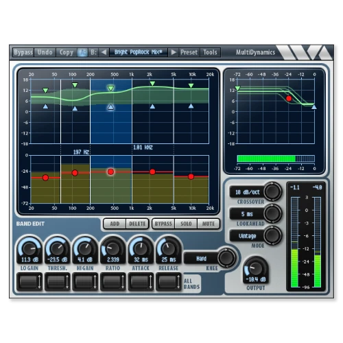
Task: Click the Output gain knob
Action: point(256,268)
